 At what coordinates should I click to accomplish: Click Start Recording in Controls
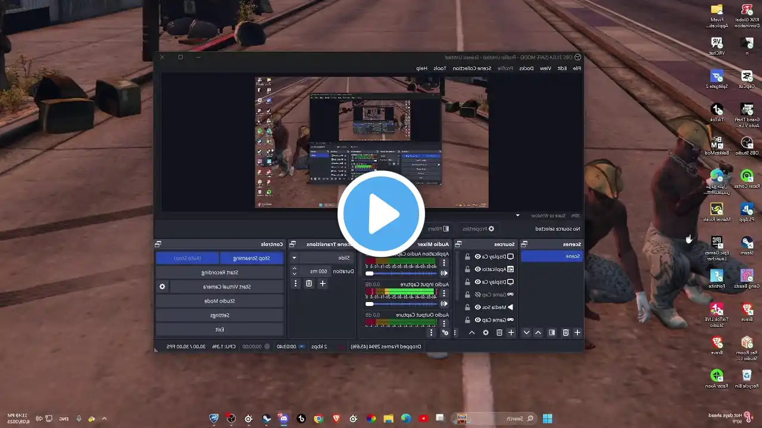(x=220, y=272)
